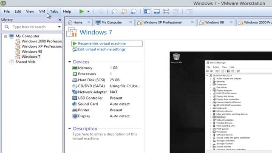Select Windows 2000 Professional in library
The image size is (272, 153).
42,41
